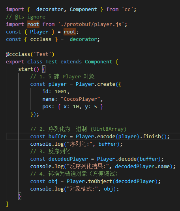Click the "反序列化结果:" string
This screenshot has width=180, height=211.
[x=88, y=167]
